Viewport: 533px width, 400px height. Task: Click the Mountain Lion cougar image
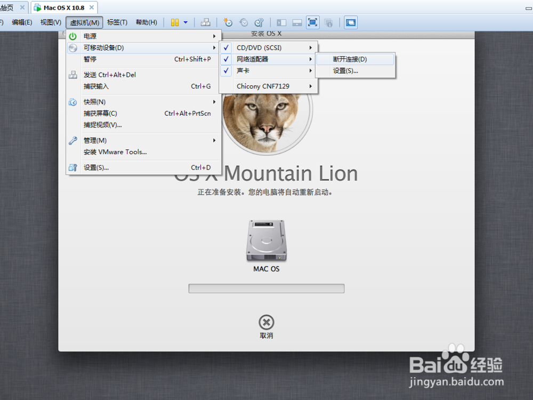pos(266,124)
